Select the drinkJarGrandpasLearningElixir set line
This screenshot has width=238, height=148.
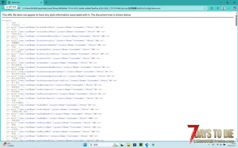coord(60,76)
